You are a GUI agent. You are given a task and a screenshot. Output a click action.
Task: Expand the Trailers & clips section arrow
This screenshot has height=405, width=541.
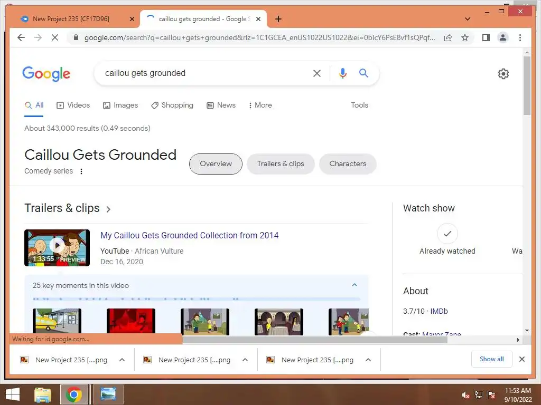pos(108,209)
